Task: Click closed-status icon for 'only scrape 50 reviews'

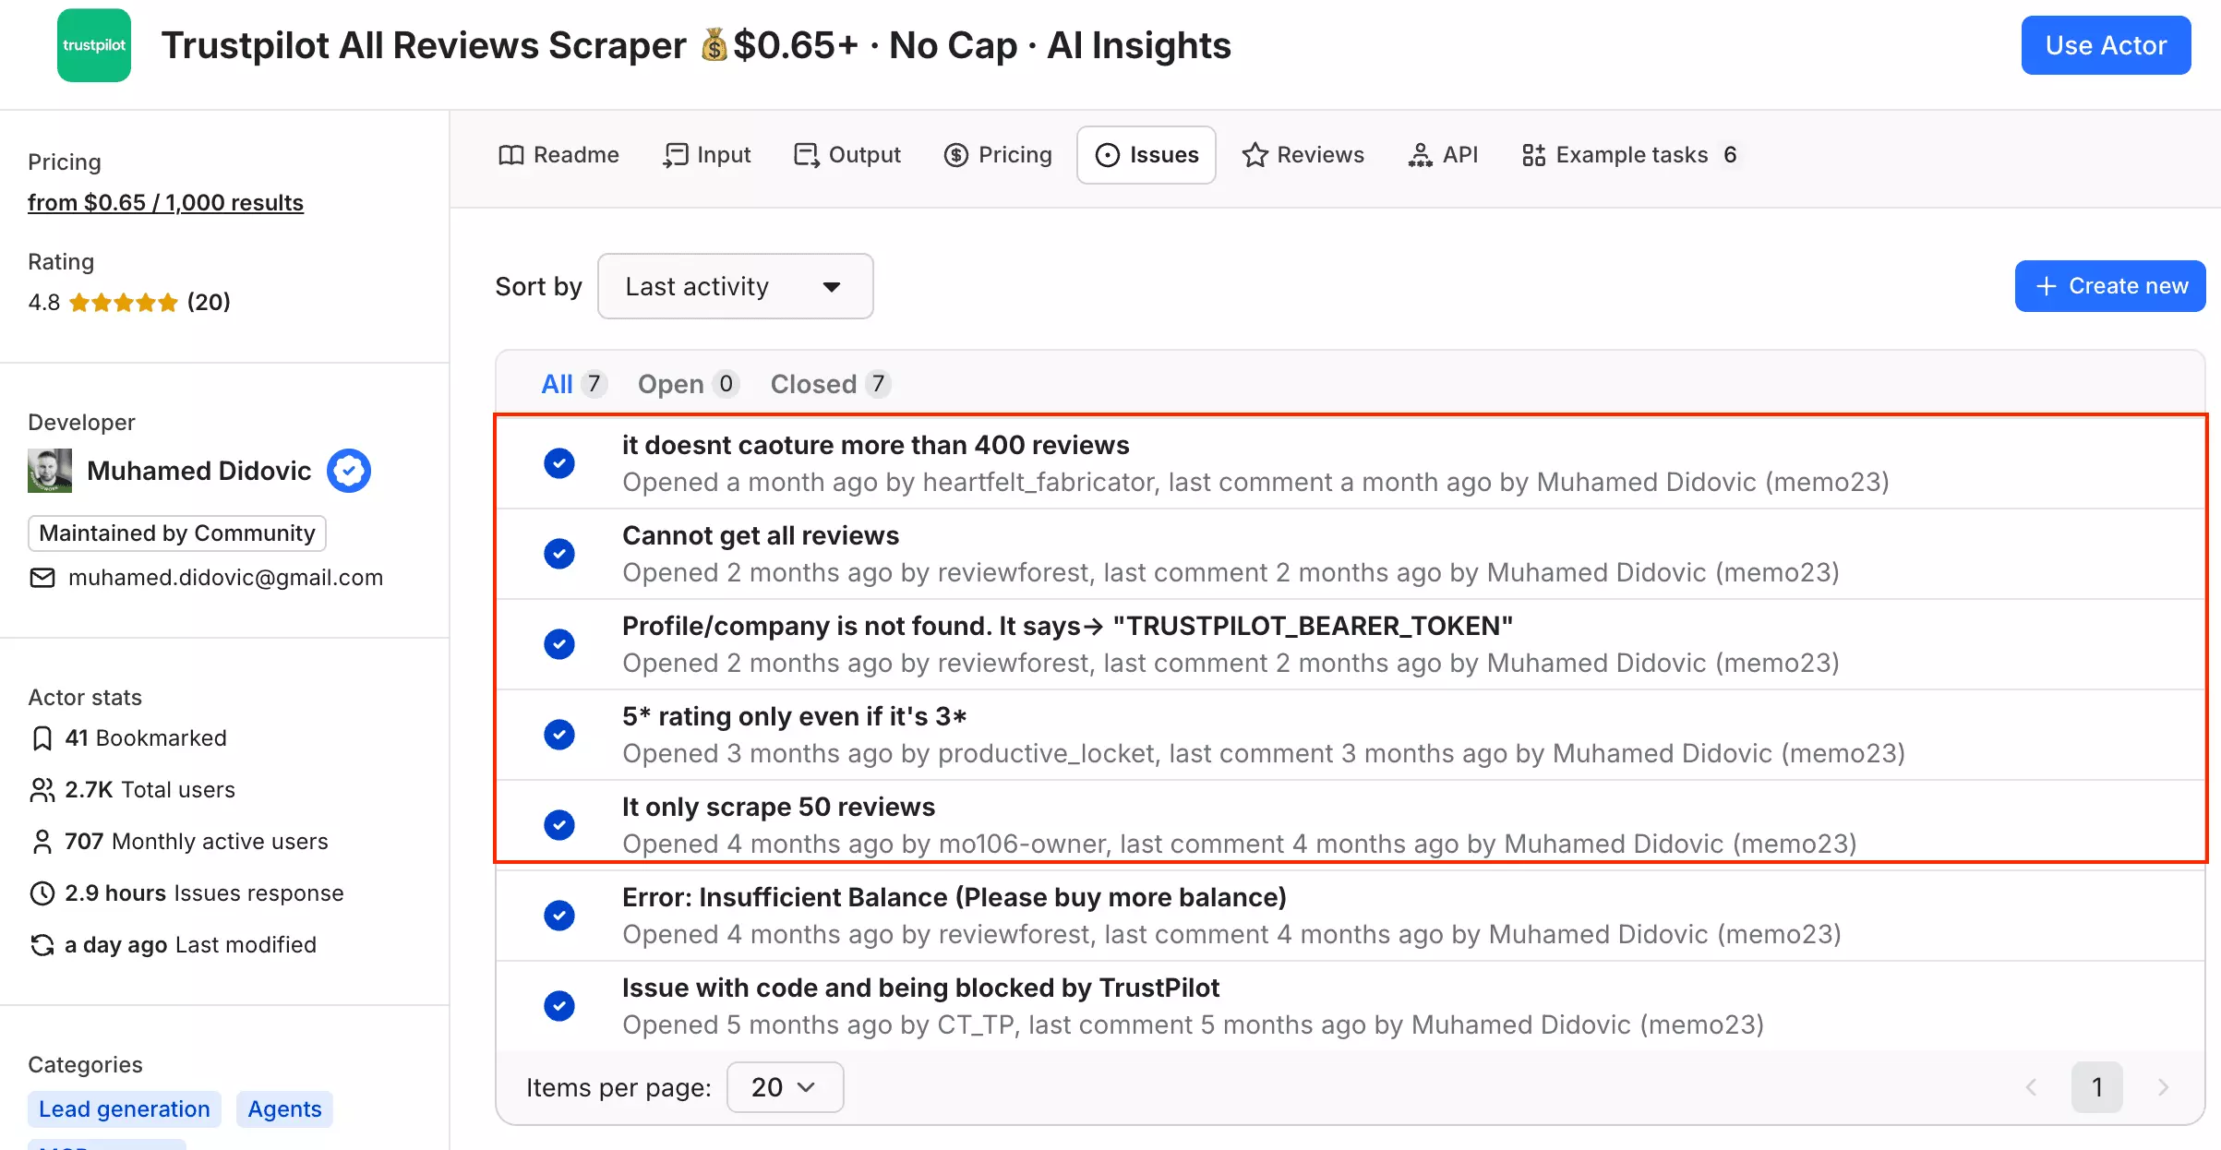Action: [x=559, y=824]
